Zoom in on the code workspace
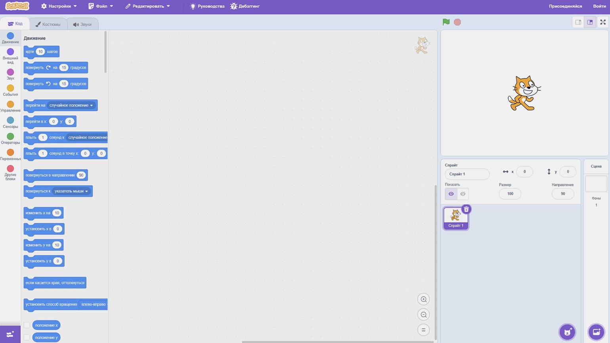The width and height of the screenshot is (610, 343). click(423, 299)
